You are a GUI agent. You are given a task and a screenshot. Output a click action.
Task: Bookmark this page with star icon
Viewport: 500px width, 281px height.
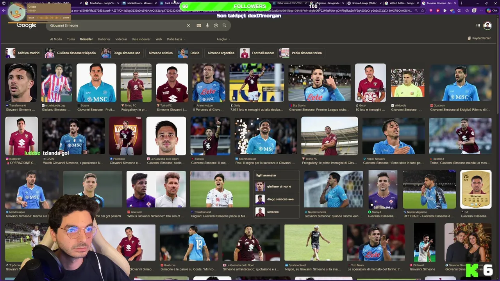coord(423,11)
